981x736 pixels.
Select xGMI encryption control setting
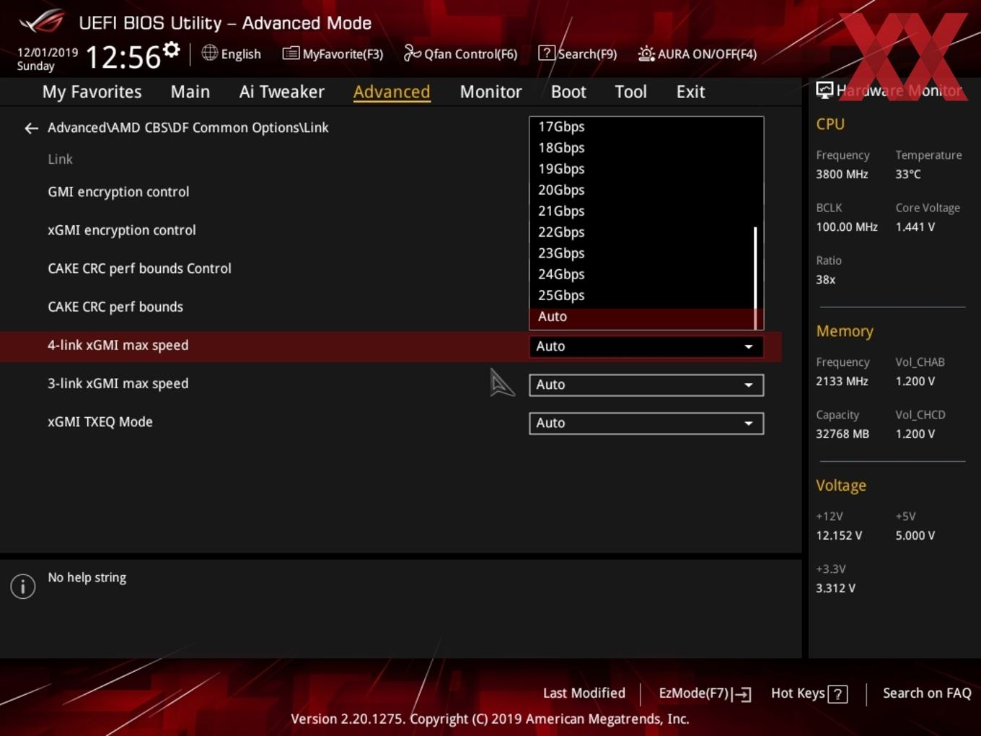(122, 230)
